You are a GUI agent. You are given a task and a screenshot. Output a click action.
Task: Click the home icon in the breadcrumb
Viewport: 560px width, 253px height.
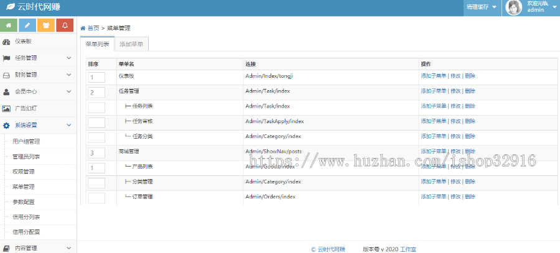point(83,28)
